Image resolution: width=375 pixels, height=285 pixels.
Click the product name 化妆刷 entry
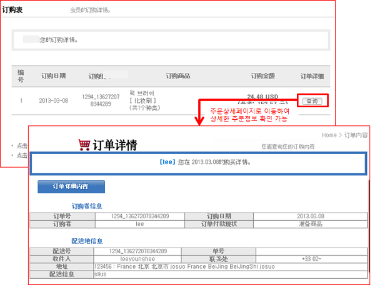[143, 100]
